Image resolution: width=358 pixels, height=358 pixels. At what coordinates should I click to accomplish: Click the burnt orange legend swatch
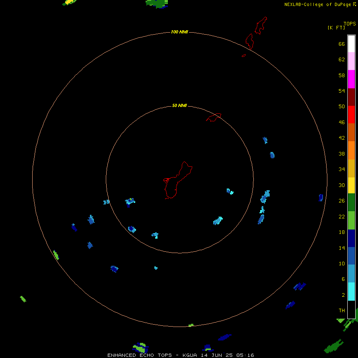351,132
